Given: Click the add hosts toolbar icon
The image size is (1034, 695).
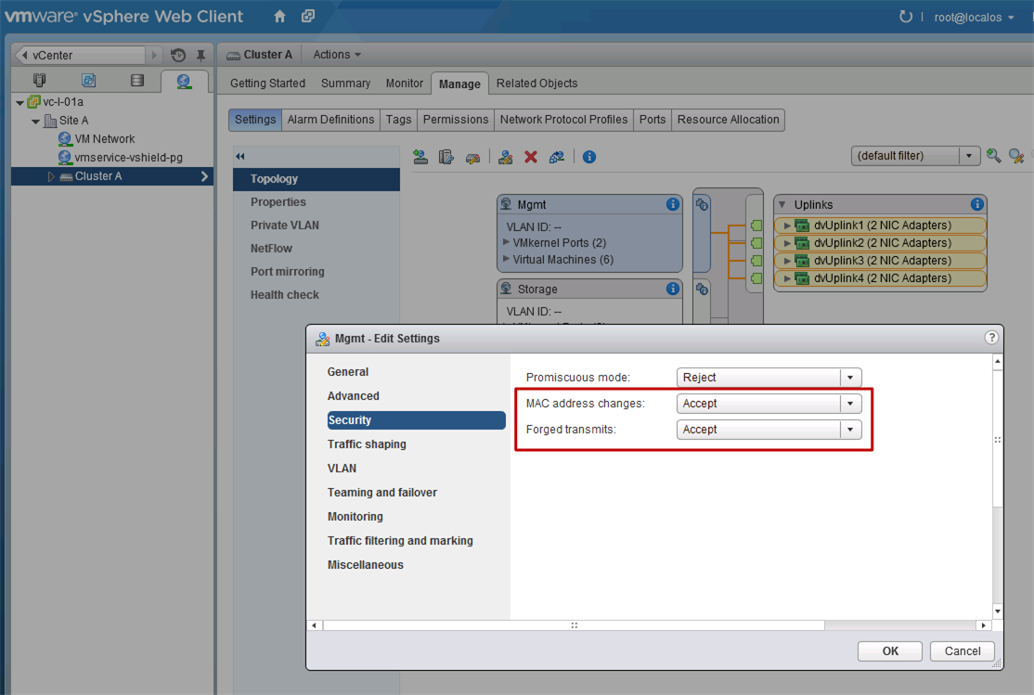Looking at the screenshot, I should coord(420,157).
